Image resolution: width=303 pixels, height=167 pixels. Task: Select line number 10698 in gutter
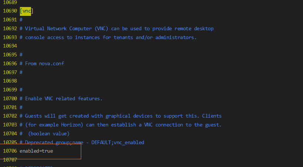[x=10, y=81]
